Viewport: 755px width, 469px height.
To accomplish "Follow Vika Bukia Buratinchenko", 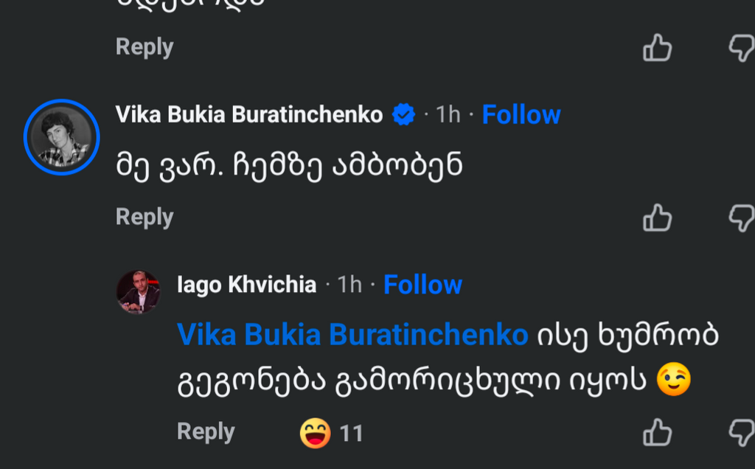I will (521, 115).
